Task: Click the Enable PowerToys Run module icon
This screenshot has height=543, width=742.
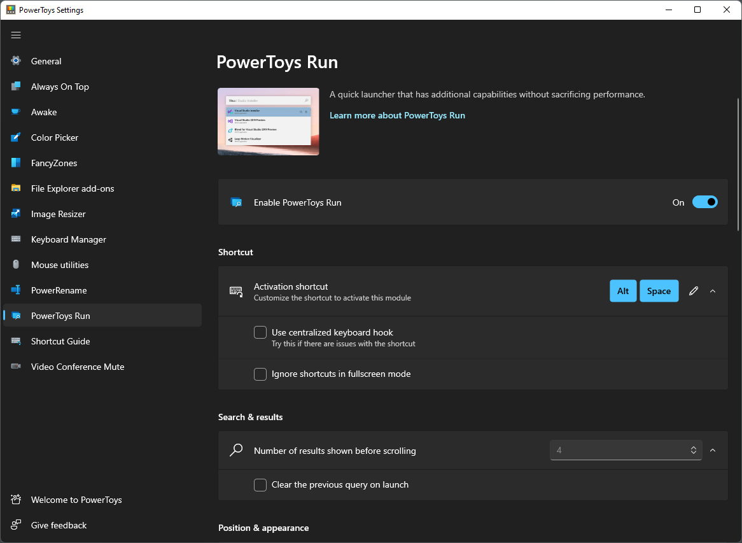Action: point(236,202)
